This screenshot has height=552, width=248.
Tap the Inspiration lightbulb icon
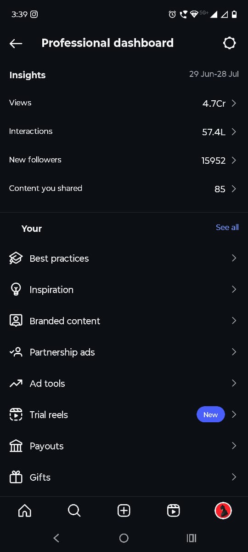[16, 290]
